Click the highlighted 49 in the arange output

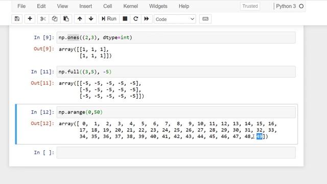(259, 136)
